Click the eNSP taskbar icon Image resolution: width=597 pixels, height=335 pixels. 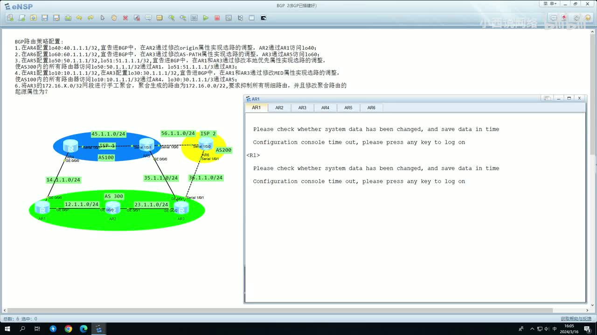tap(99, 329)
